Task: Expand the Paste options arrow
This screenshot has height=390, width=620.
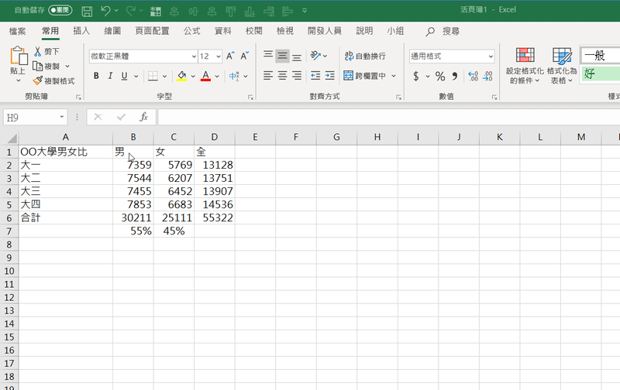Action: (x=18, y=80)
